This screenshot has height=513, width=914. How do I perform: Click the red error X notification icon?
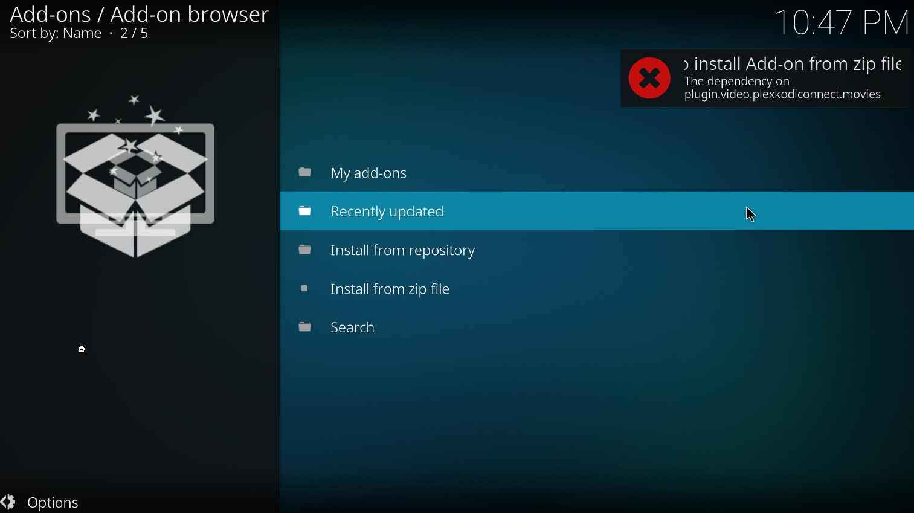(x=649, y=78)
